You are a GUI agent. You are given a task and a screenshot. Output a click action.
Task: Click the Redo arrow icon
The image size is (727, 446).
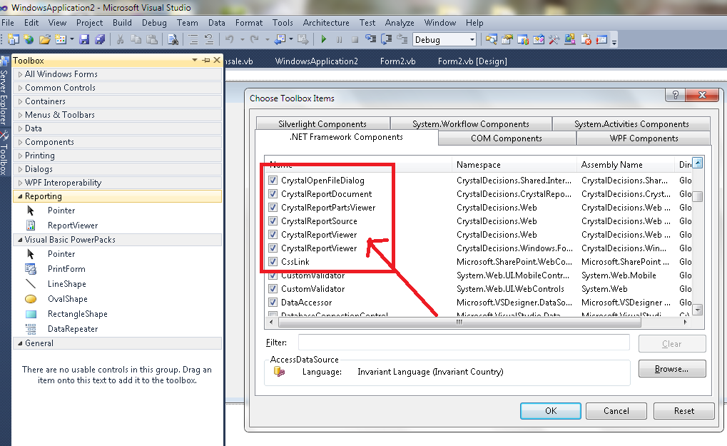[x=255, y=40]
